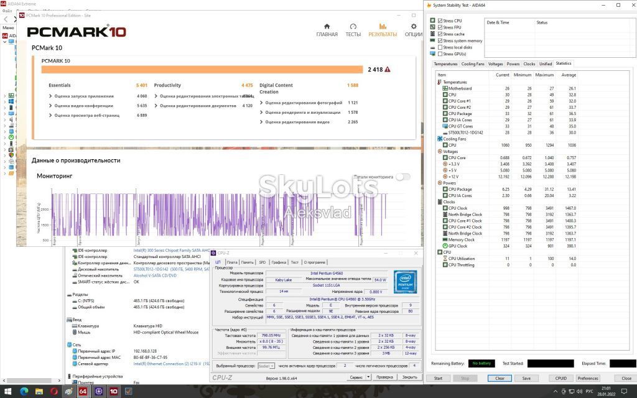Screen dimensions: 637x398
Task: Uncheck the Stress FPU checkbox
Action: pyautogui.click(x=440, y=27)
